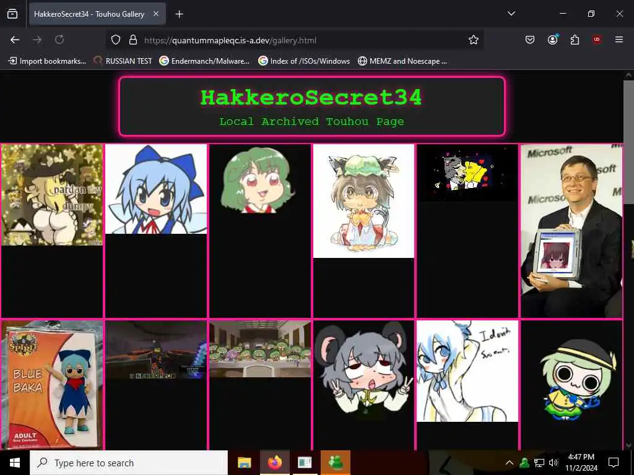Open the dark Minecraft screenshot thumbnail

(x=156, y=350)
